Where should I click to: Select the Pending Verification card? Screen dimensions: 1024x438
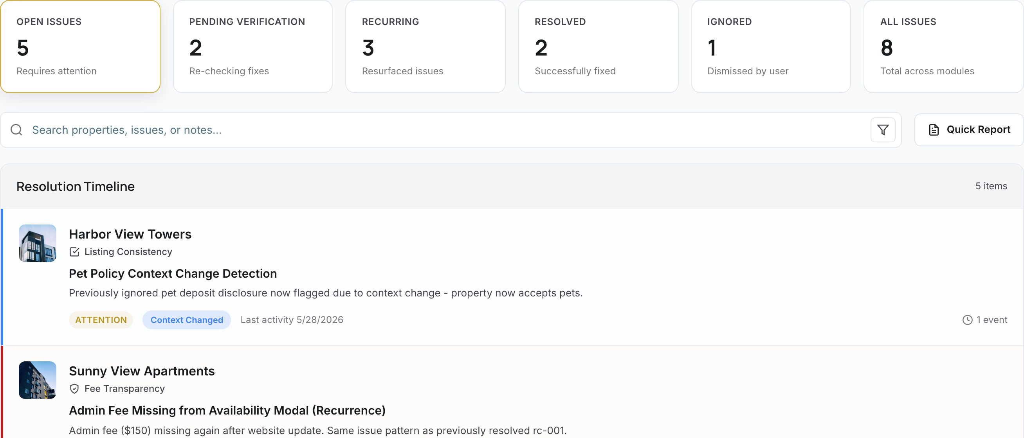(253, 47)
